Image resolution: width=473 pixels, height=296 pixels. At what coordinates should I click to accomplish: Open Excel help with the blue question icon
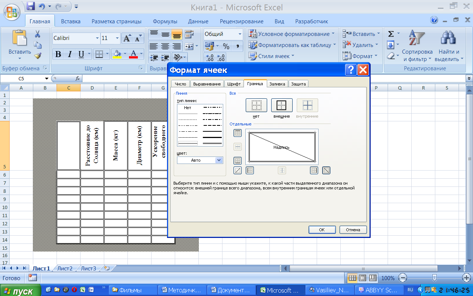(x=434, y=20)
